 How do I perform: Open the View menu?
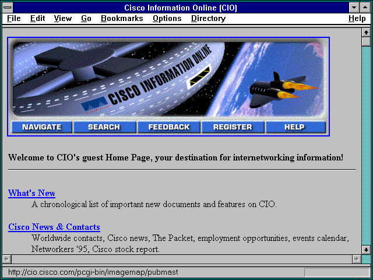pos(63,19)
